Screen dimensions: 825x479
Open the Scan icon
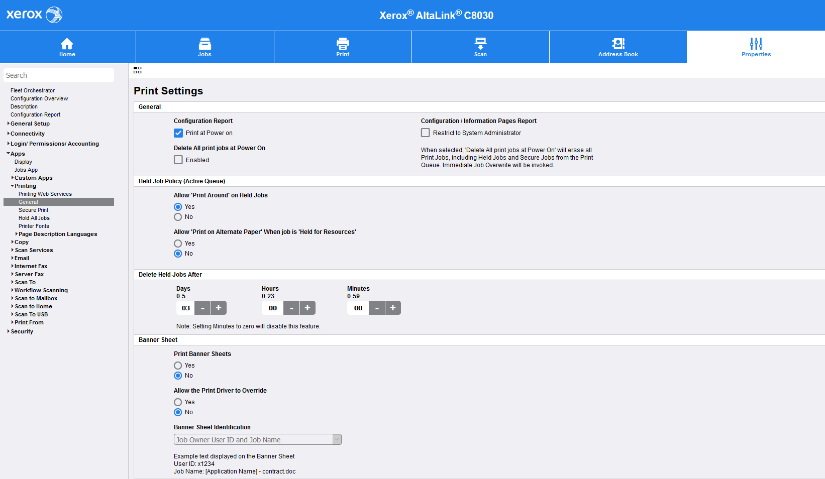click(x=480, y=44)
